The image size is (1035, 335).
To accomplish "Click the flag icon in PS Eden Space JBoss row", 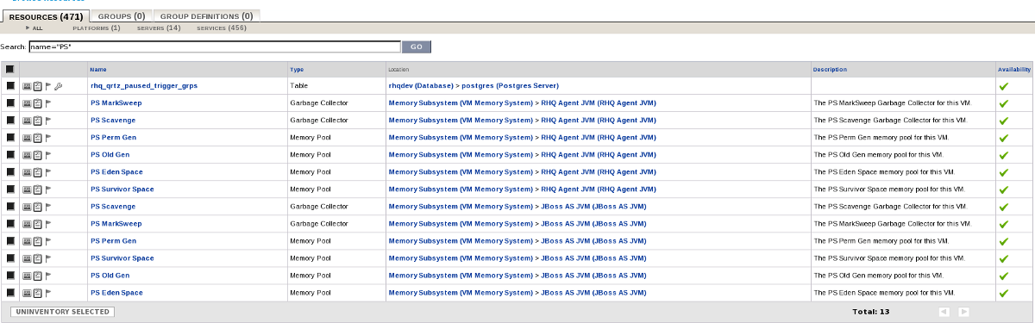I will pos(48,293).
